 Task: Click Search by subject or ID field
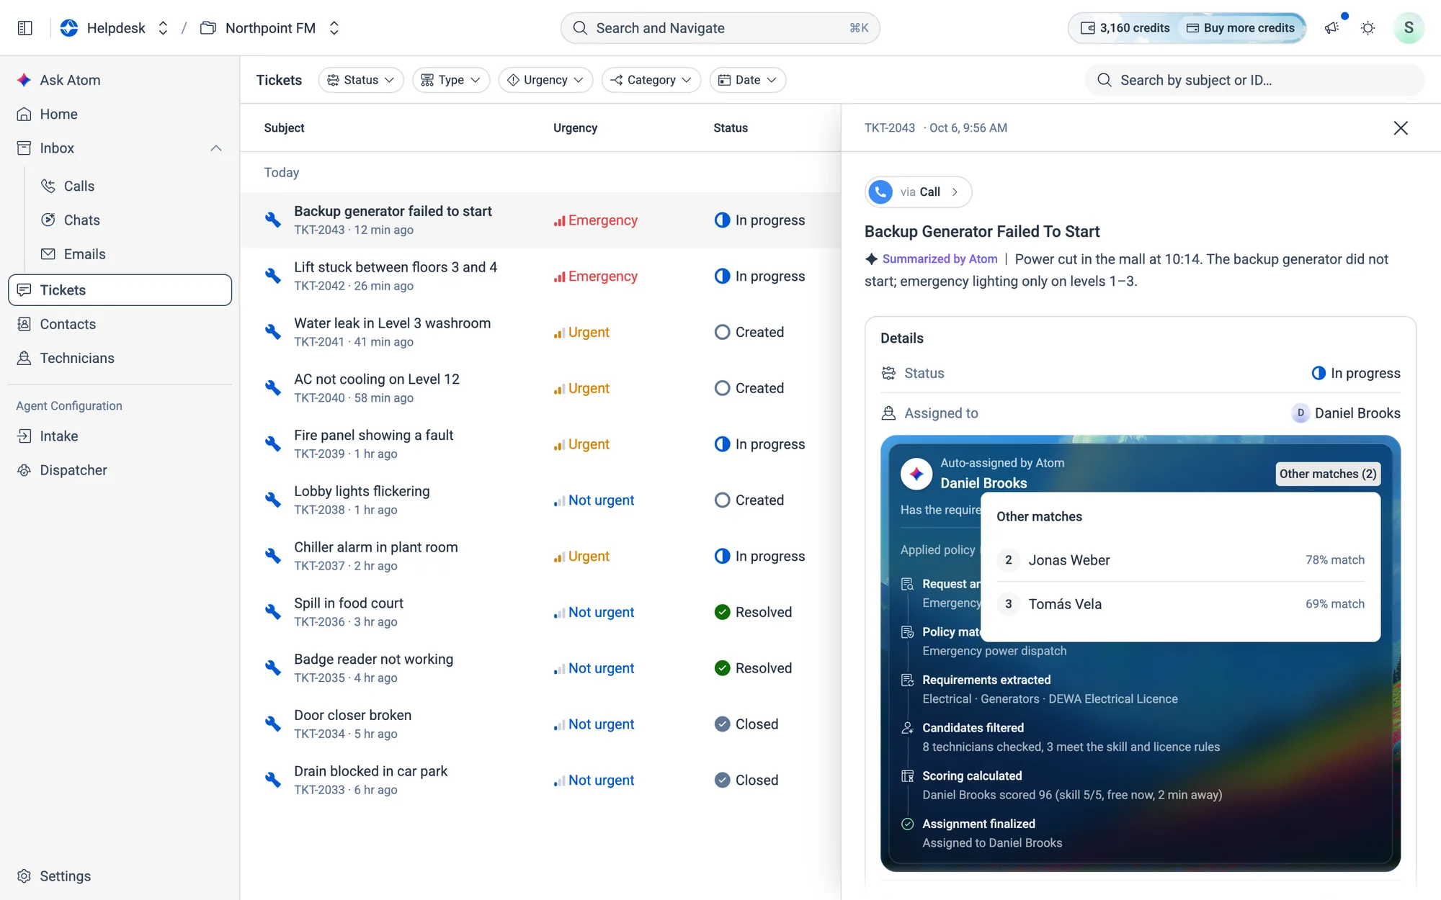click(1254, 80)
